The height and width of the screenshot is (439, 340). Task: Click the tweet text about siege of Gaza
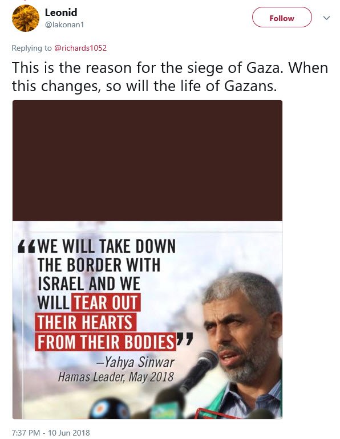(170, 77)
